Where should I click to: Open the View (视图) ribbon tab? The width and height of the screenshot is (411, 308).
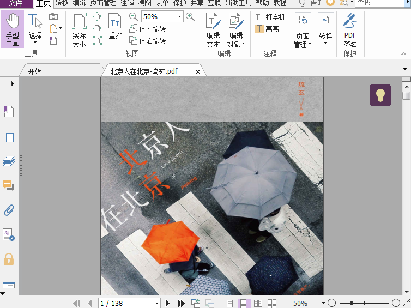(x=144, y=3)
